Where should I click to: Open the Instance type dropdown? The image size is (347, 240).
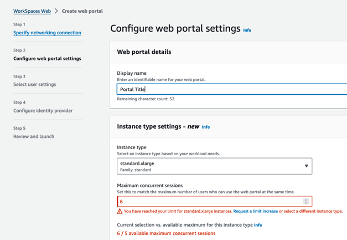(214, 166)
